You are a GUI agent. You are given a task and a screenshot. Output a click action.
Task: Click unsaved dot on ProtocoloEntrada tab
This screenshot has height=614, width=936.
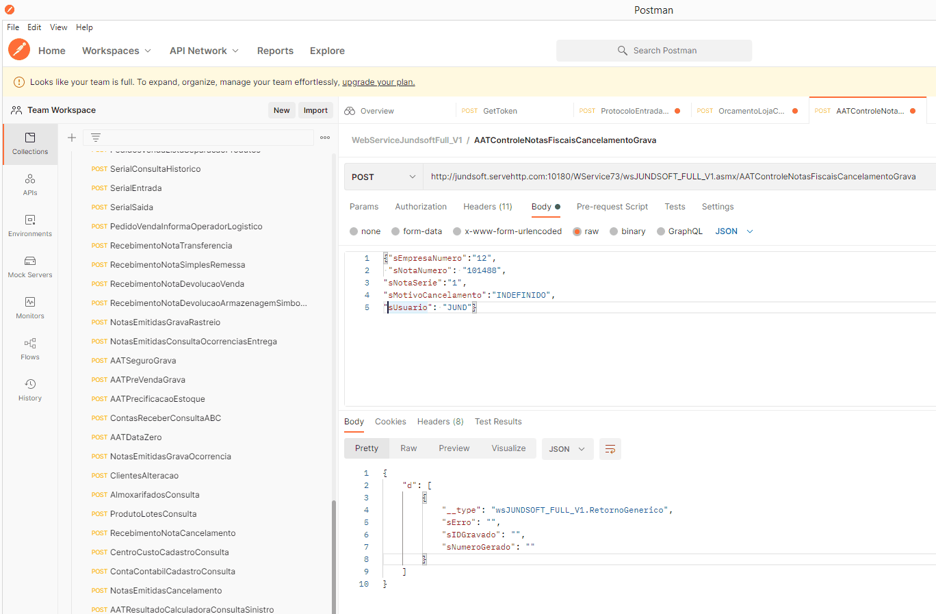point(677,111)
